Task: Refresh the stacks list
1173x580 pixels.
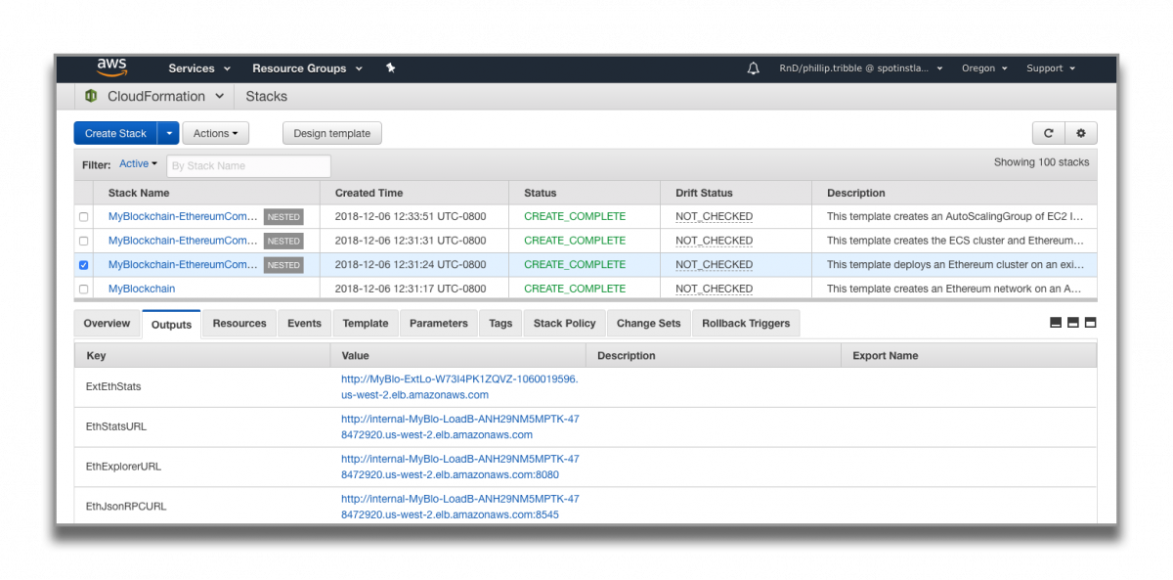Action: (x=1048, y=133)
